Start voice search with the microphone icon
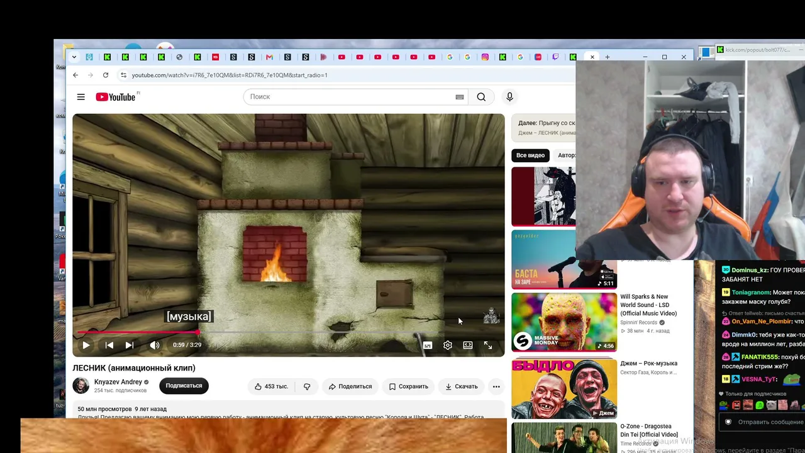 tap(510, 97)
